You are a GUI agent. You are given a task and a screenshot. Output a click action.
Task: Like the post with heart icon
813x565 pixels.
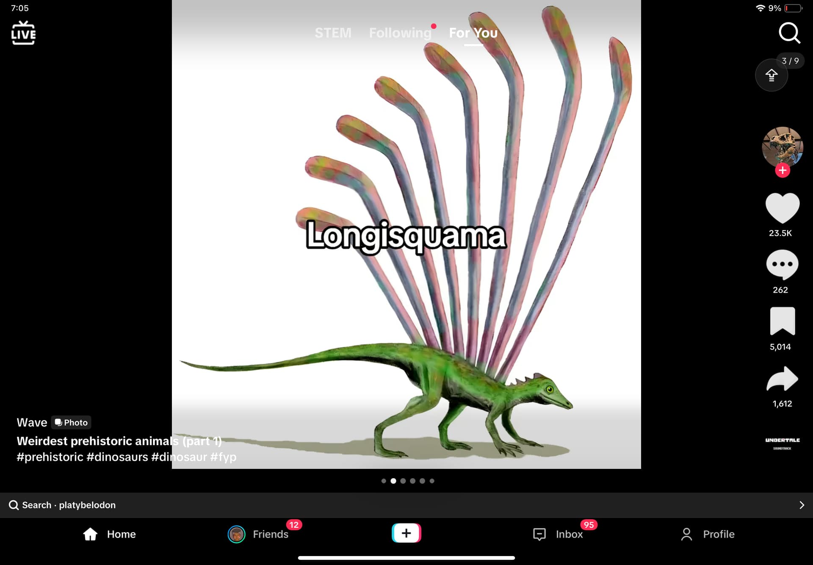782,208
